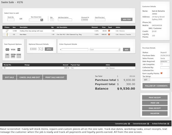
Task: Click the PRINT JOB button
Action: (x=155, y=103)
